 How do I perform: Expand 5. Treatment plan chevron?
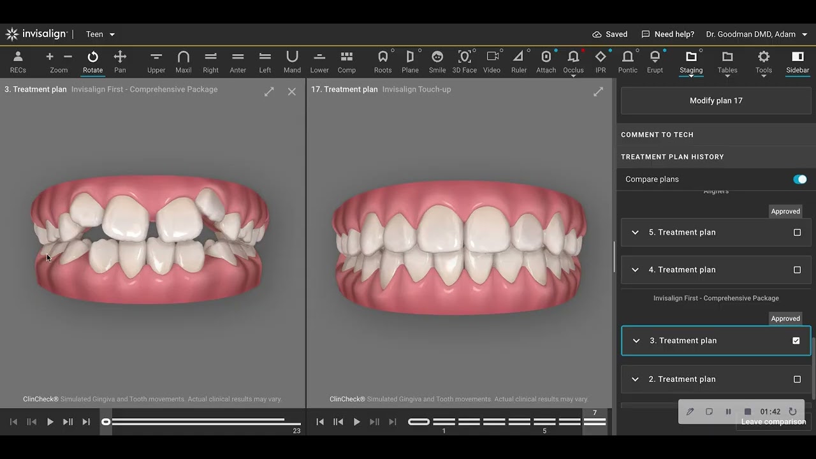point(635,233)
